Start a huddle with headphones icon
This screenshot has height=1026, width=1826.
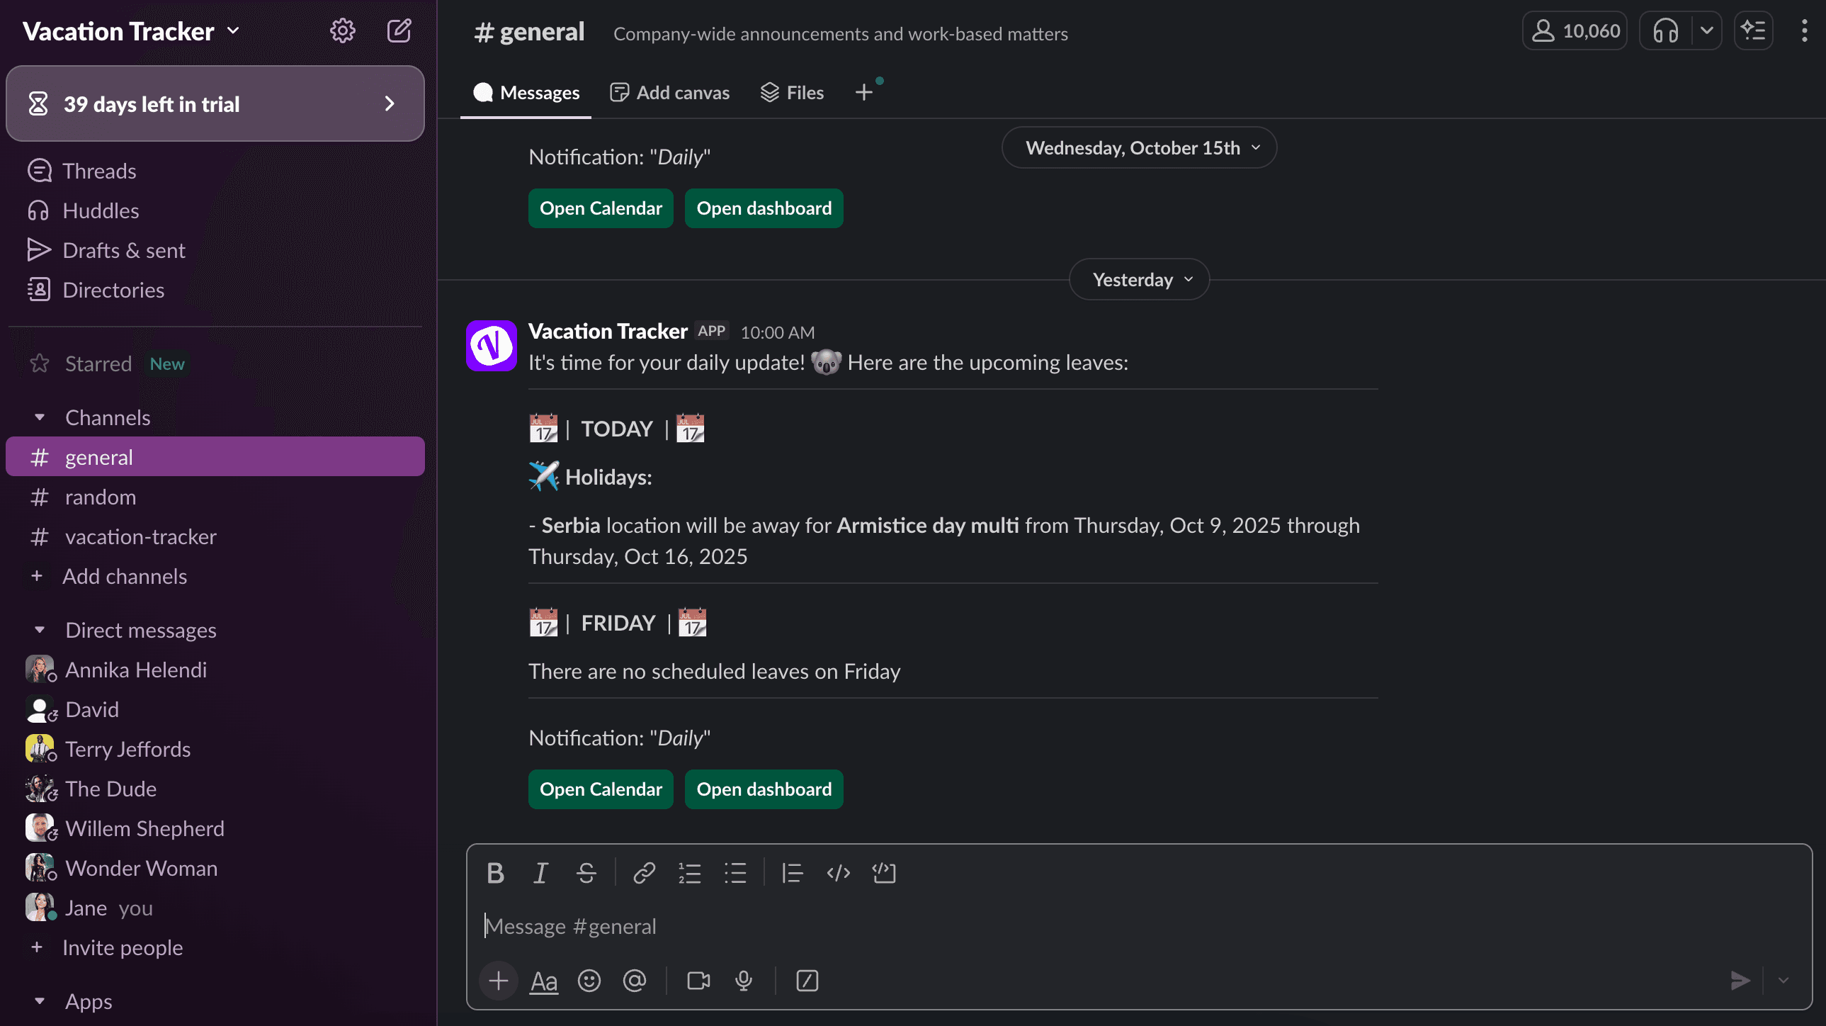point(1665,30)
